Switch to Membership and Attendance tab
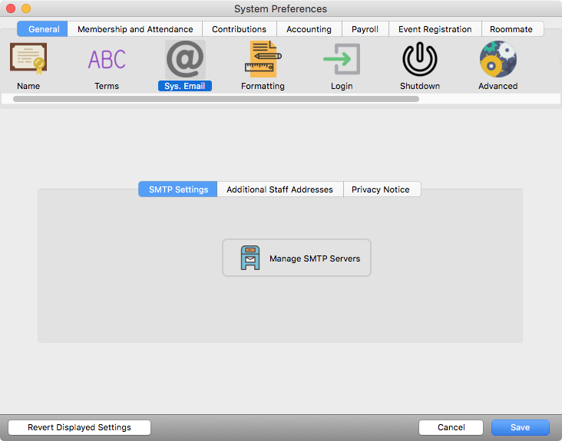 click(x=135, y=29)
